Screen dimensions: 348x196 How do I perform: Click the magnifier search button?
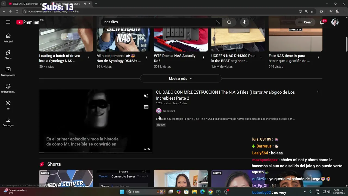229,22
